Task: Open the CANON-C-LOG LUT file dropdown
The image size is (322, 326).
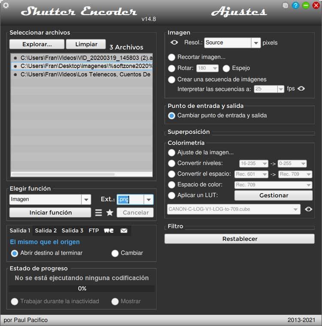Action: pyautogui.click(x=234, y=209)
